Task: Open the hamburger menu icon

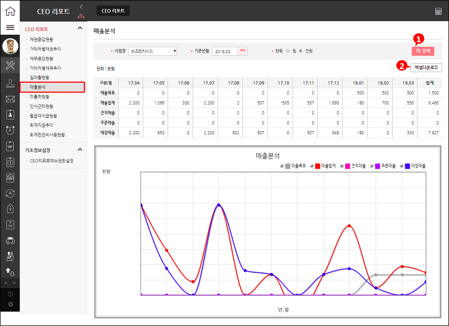Action: point(10,27)
